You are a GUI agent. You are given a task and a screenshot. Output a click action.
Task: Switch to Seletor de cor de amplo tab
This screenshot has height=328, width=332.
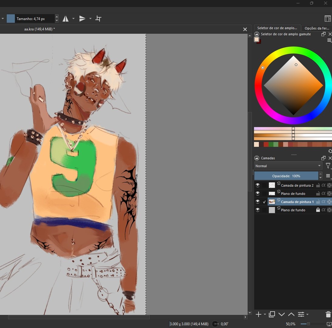[x=277, y=28]
